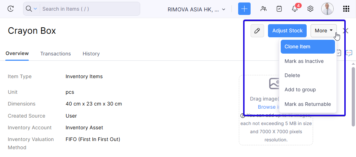Open the referral people icon
The width and height of the screenshot is (356, 157).
pyautogui.click(x=263, y=9)
